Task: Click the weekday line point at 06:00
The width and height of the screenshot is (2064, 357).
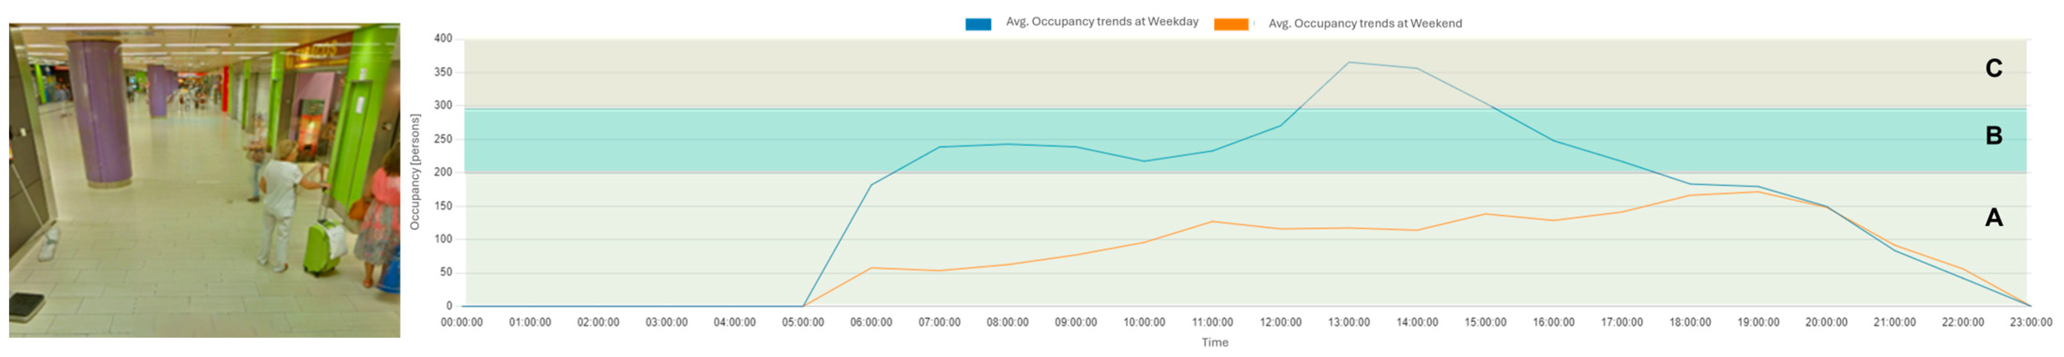Action: click(x=871, y=185)
